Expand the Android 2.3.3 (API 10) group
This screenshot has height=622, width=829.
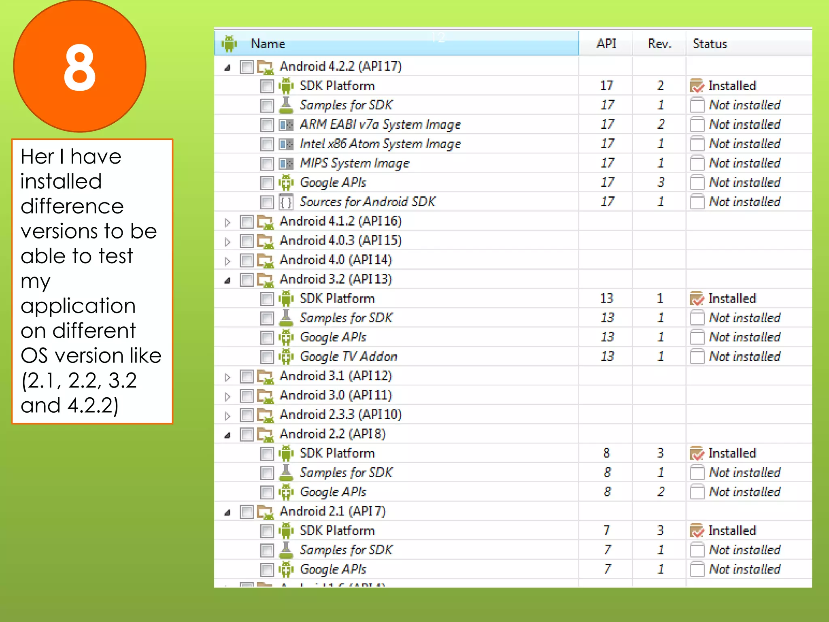227,416
